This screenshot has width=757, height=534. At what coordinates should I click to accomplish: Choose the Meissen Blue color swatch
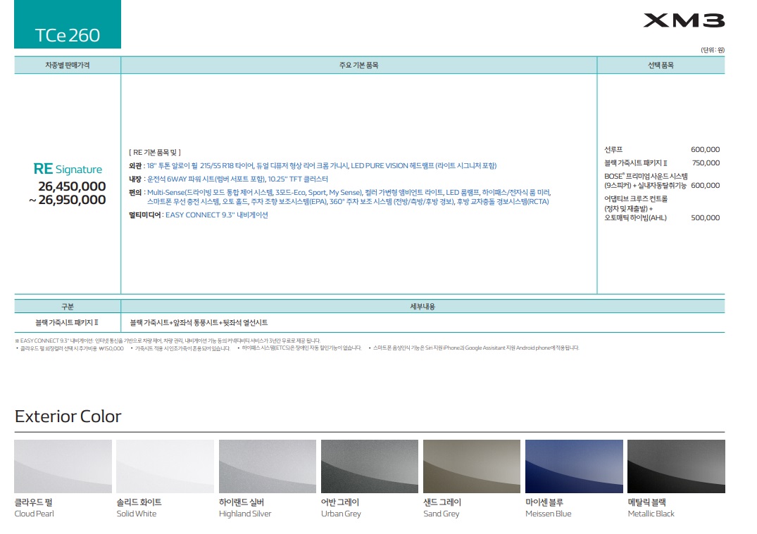(x=574, y=466)
